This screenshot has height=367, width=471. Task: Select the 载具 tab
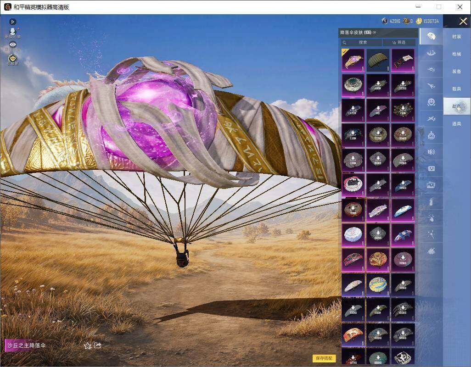[457, 89]
